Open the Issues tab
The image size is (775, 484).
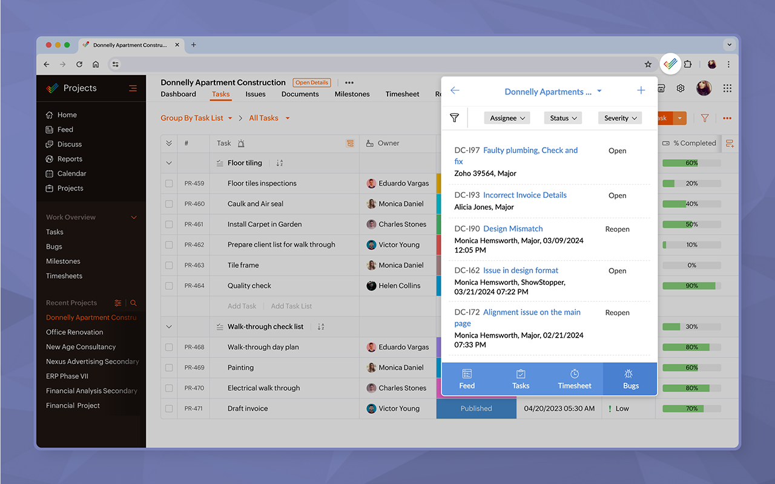click(256, 94)
